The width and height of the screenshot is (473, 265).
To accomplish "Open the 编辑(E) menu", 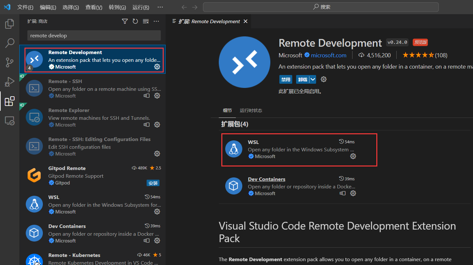I will [x=48, y=7].
